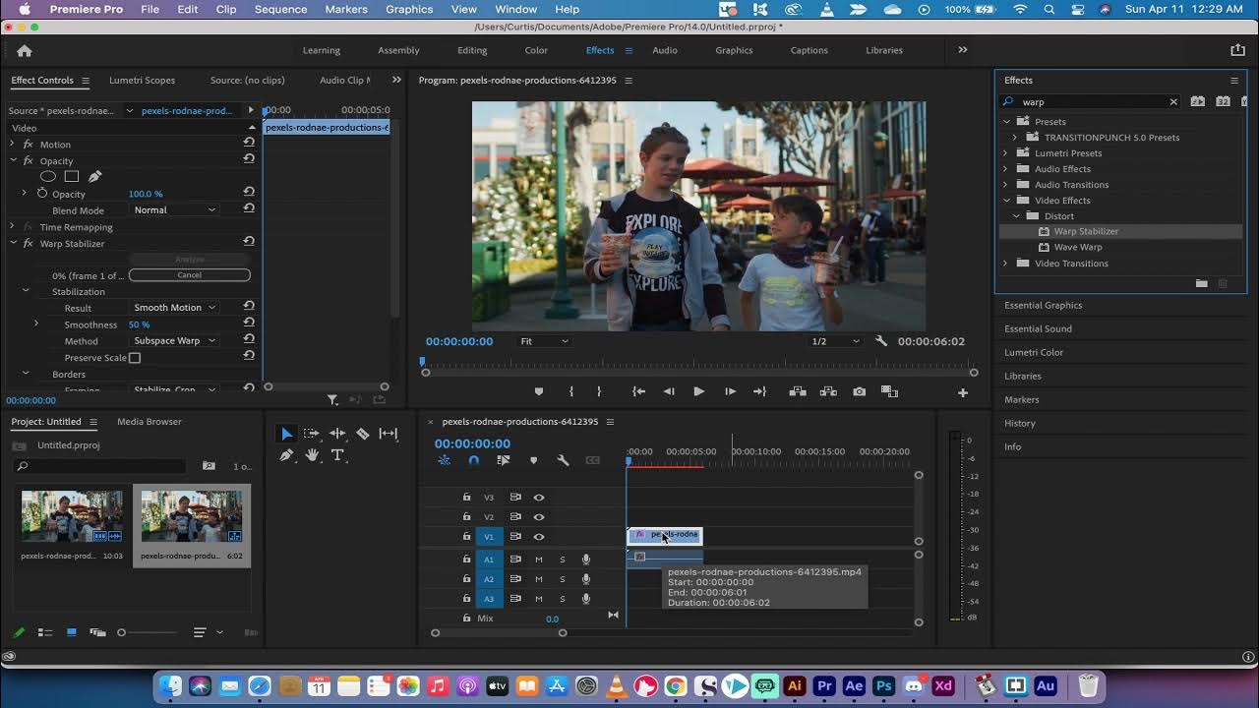Viewport: 1259px width, 708px height.
Task: Choose the Pen tool in tools panel
Action: pos(286,455)
